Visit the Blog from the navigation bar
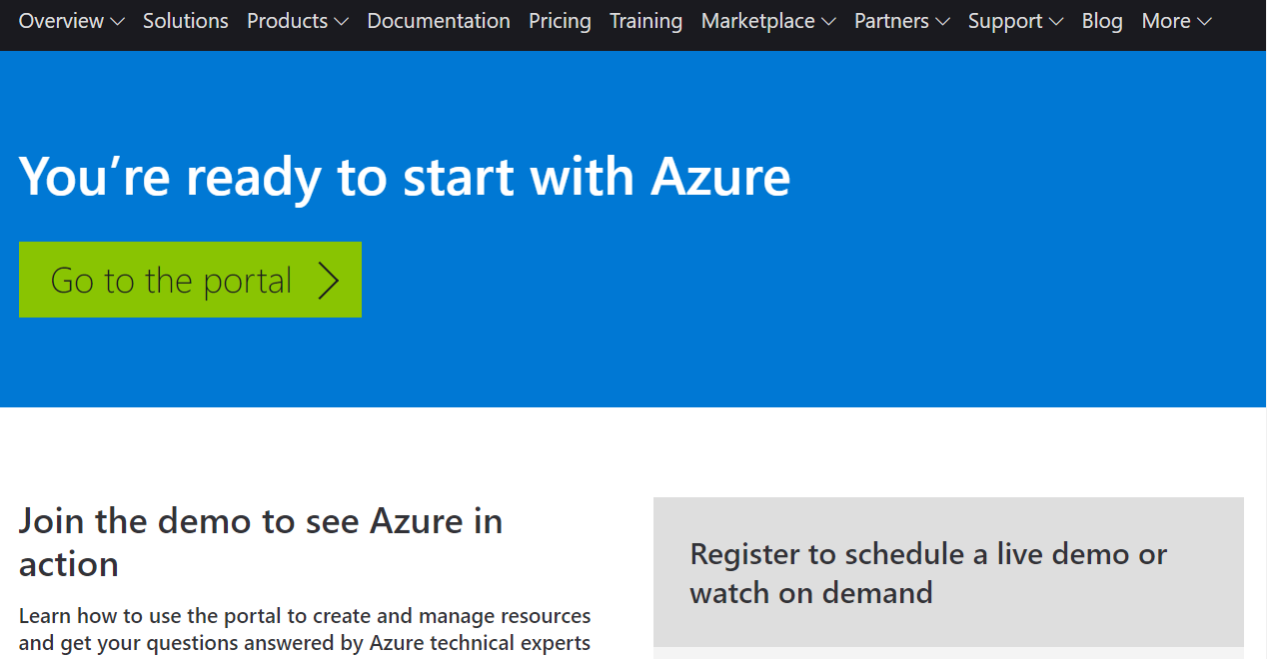This screenshot has width=1267, height=659. click(1101, 21)
